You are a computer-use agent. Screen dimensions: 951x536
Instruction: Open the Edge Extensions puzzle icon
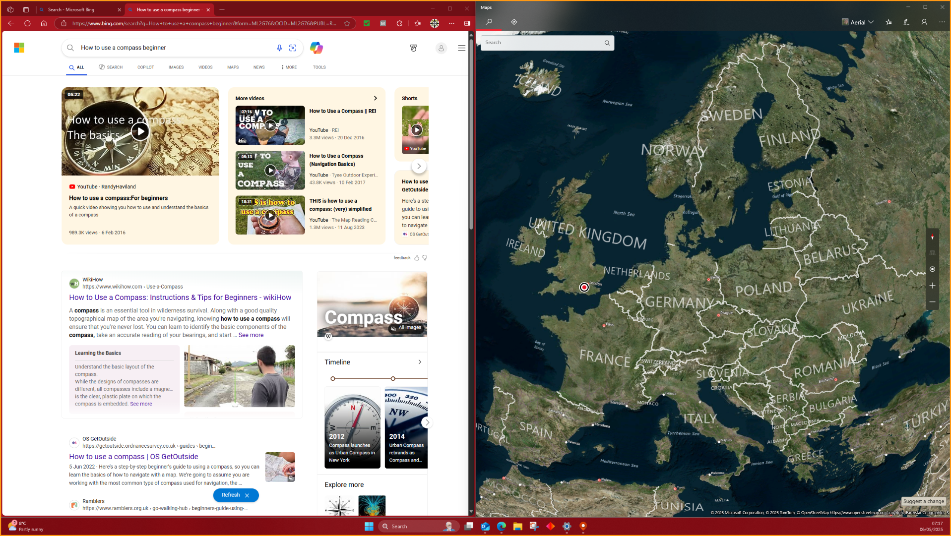[x=399, y=23]
